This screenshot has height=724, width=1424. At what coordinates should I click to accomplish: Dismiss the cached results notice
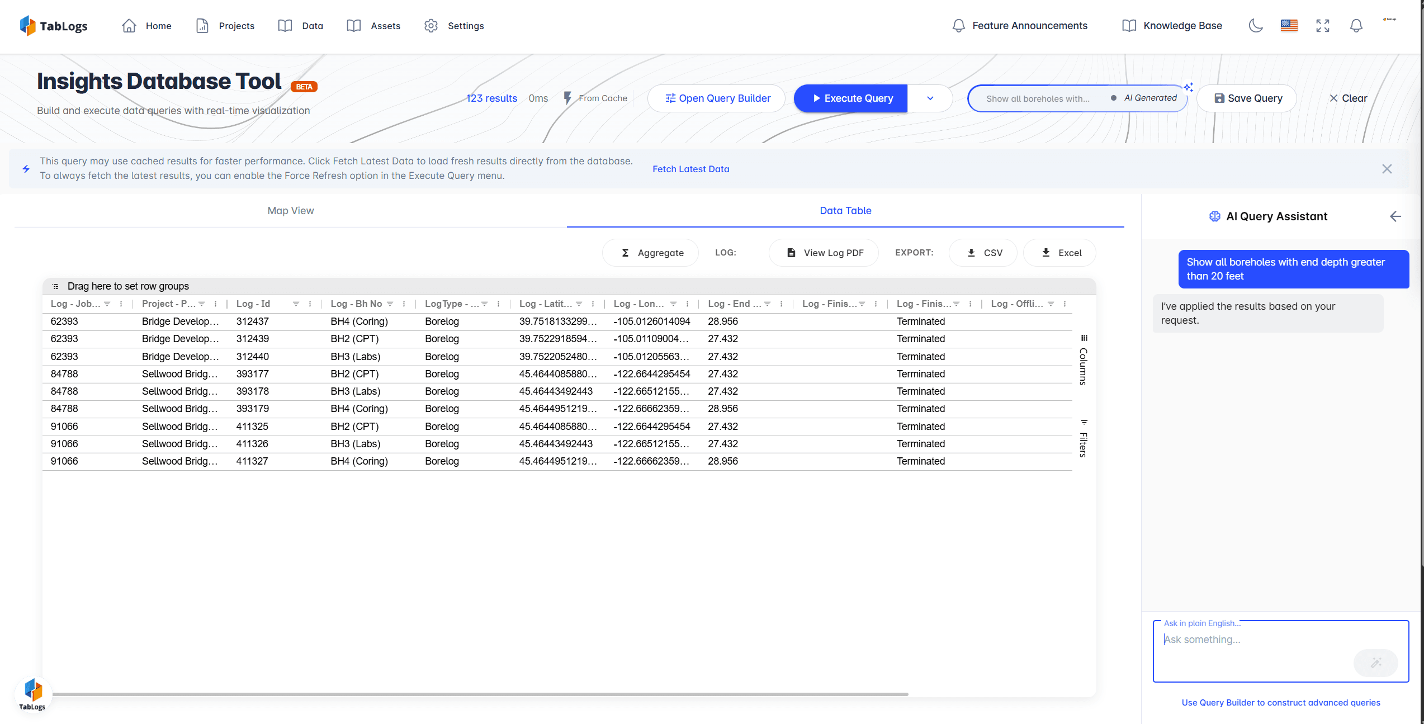pyautogui.click(x=1387, y=169)
